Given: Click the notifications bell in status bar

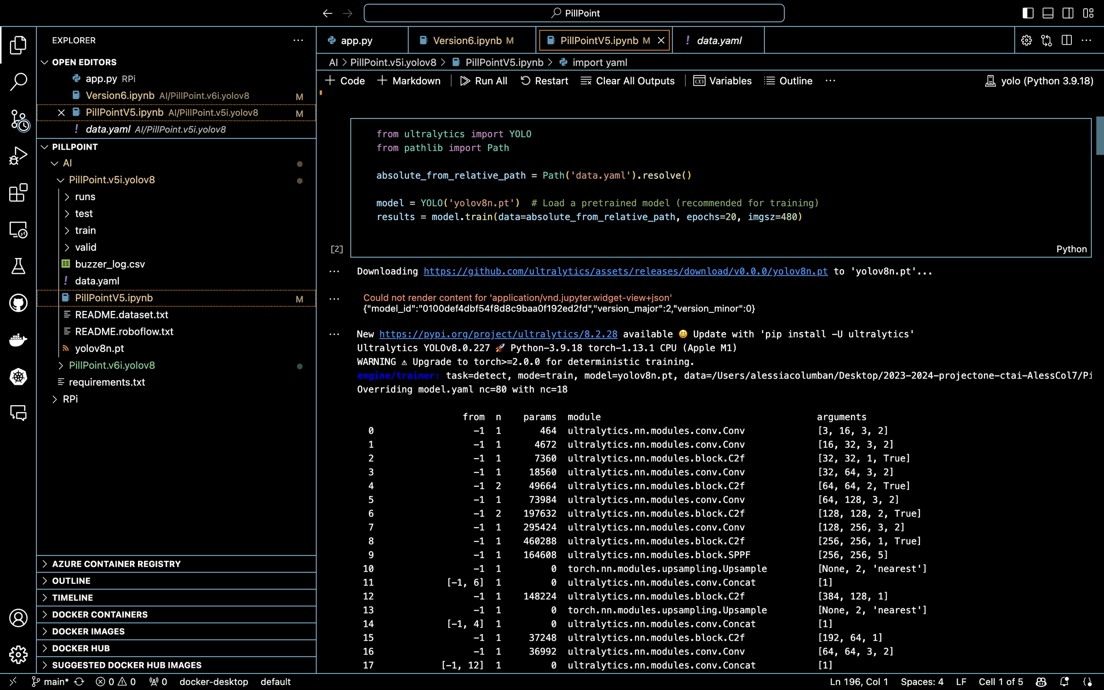Looking at the screenshot, I should pos(1064,682).
